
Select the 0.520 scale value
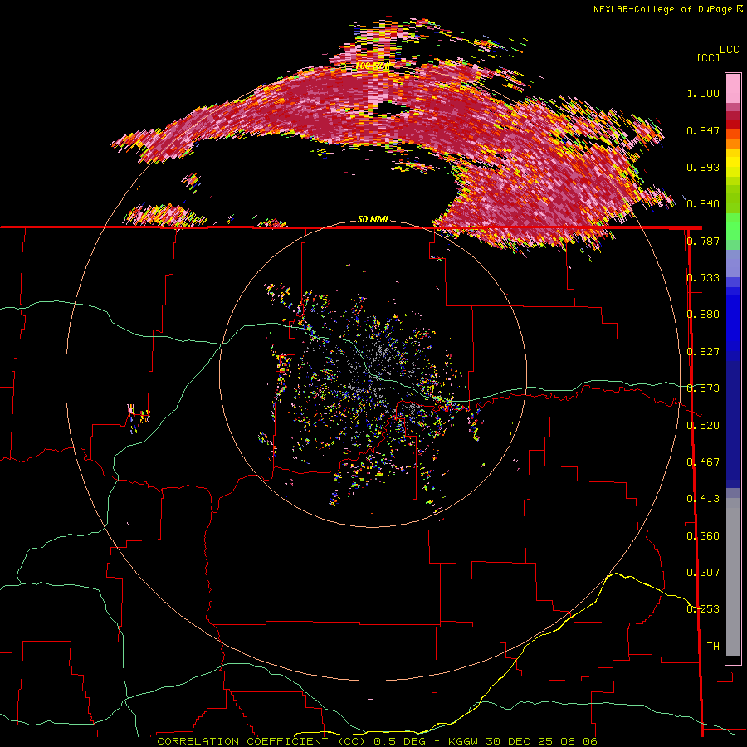pyautogui.click(x=703, y=425)
